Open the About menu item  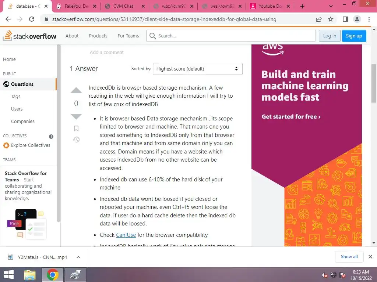pyautogui.click(x=72, y=36)
